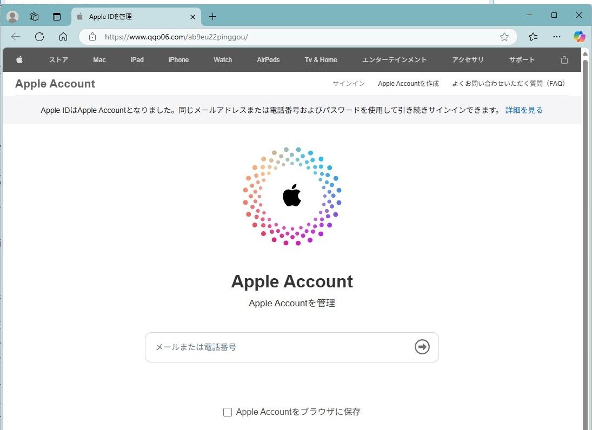This screenshot has height=430, width=592.
Task: Click the Apple Account header title
Action: [x=55, y=84]
